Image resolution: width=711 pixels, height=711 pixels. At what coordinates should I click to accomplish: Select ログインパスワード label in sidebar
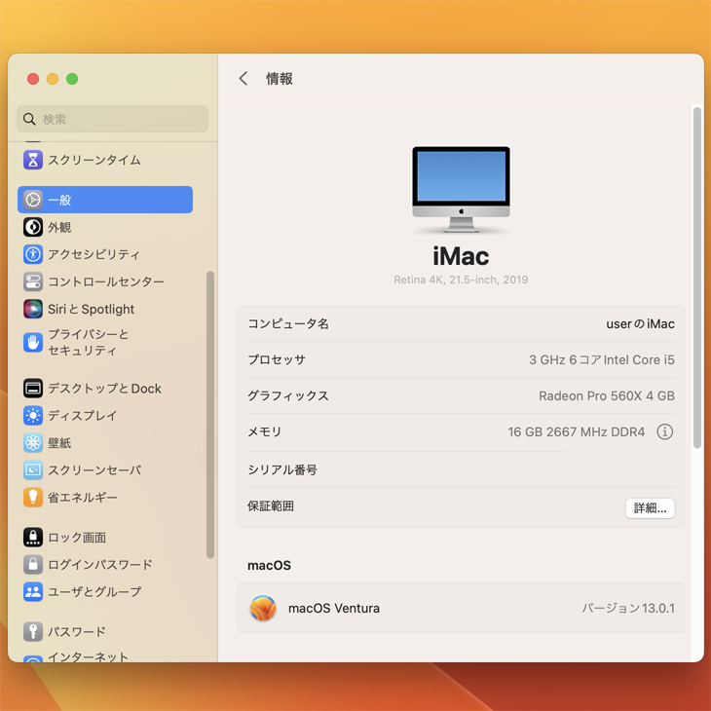pyautogui.click(x=100, y=565)
